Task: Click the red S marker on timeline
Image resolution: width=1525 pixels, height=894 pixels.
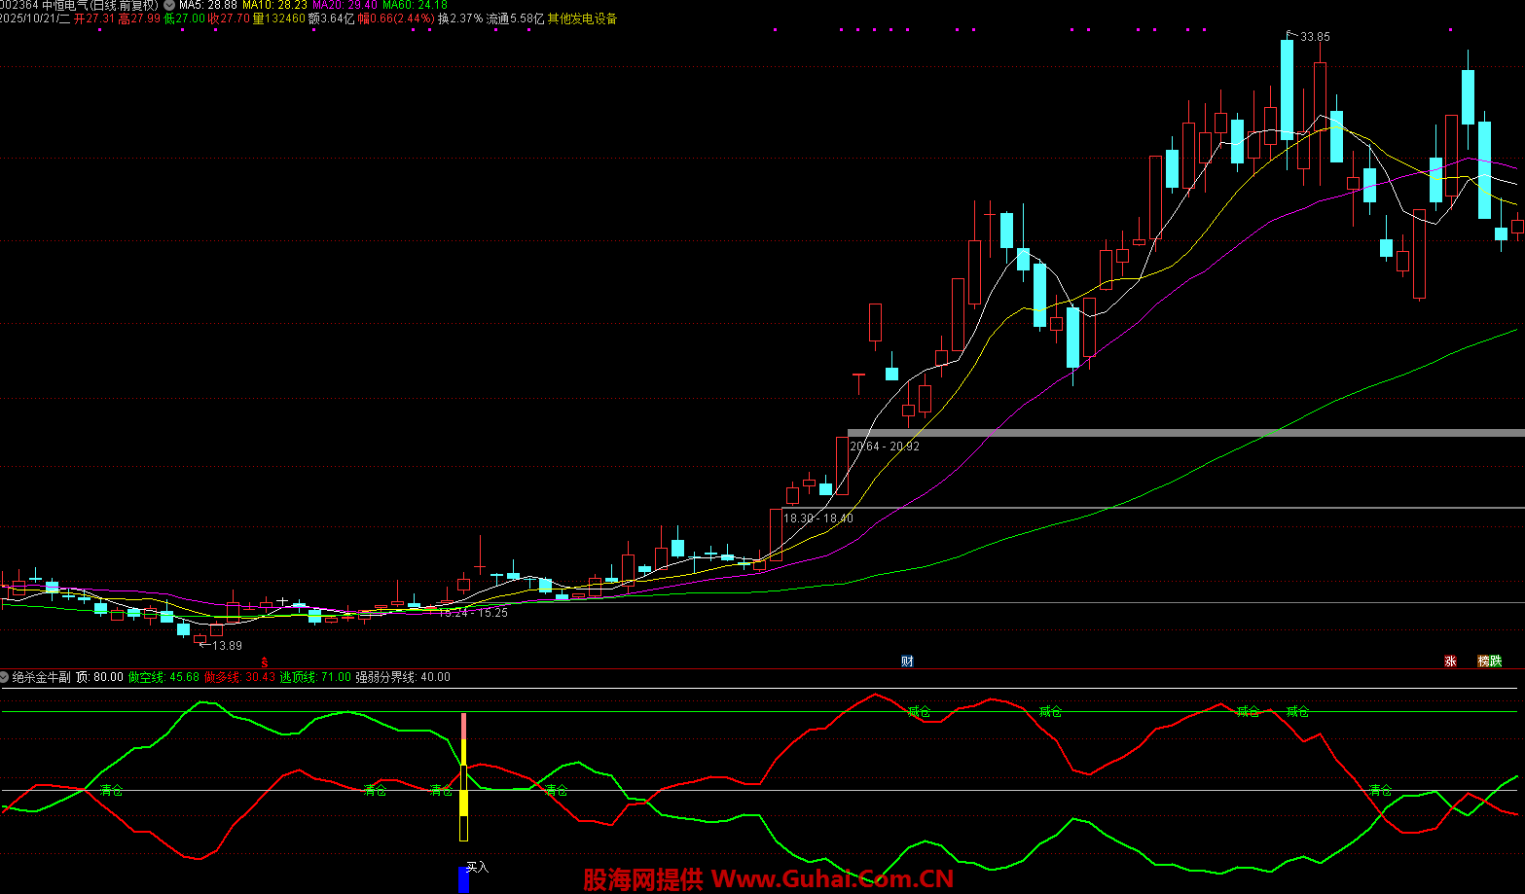Action: (x=264, y=662)
